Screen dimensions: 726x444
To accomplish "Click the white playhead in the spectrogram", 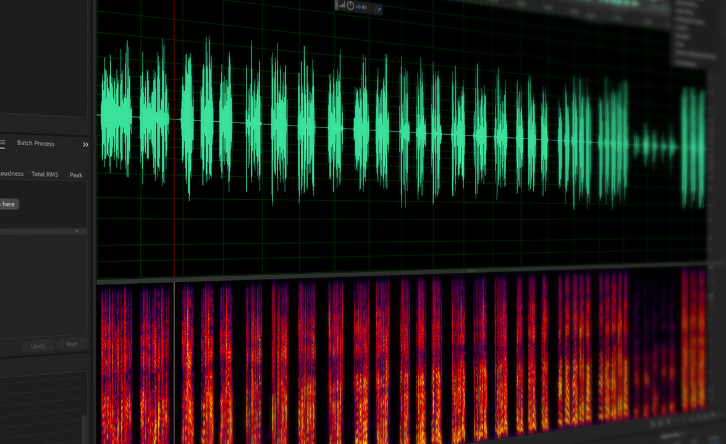I will tap(174, 359).
